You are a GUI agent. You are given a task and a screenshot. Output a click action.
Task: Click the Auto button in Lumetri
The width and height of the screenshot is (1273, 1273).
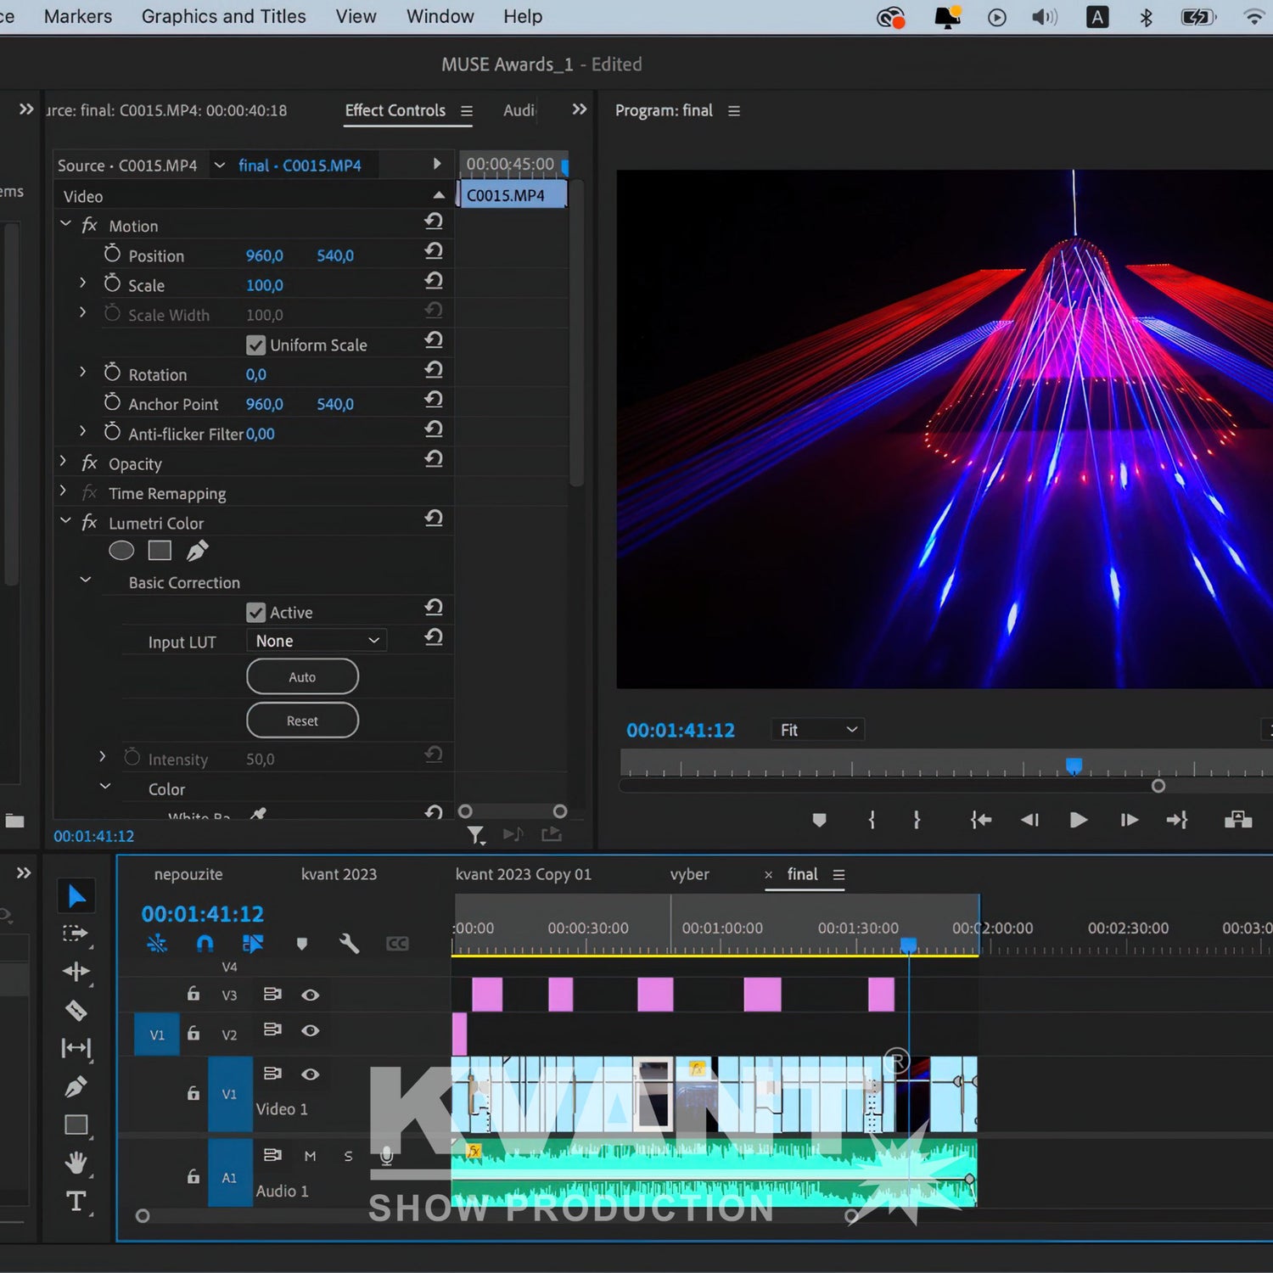tap(302, 677)
